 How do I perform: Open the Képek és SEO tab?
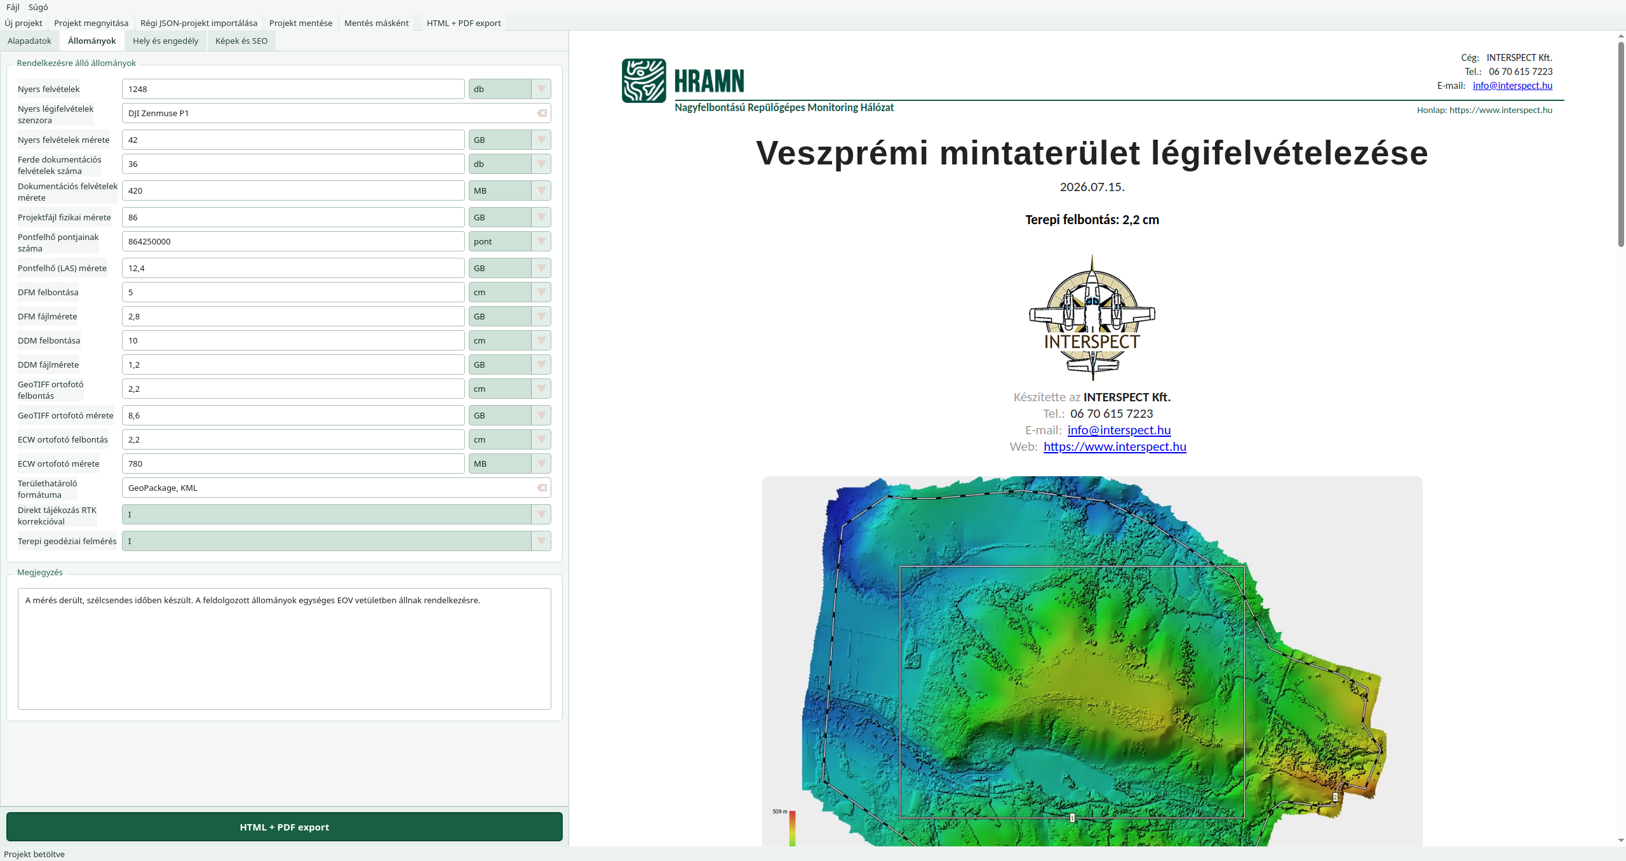pos(241,41)
